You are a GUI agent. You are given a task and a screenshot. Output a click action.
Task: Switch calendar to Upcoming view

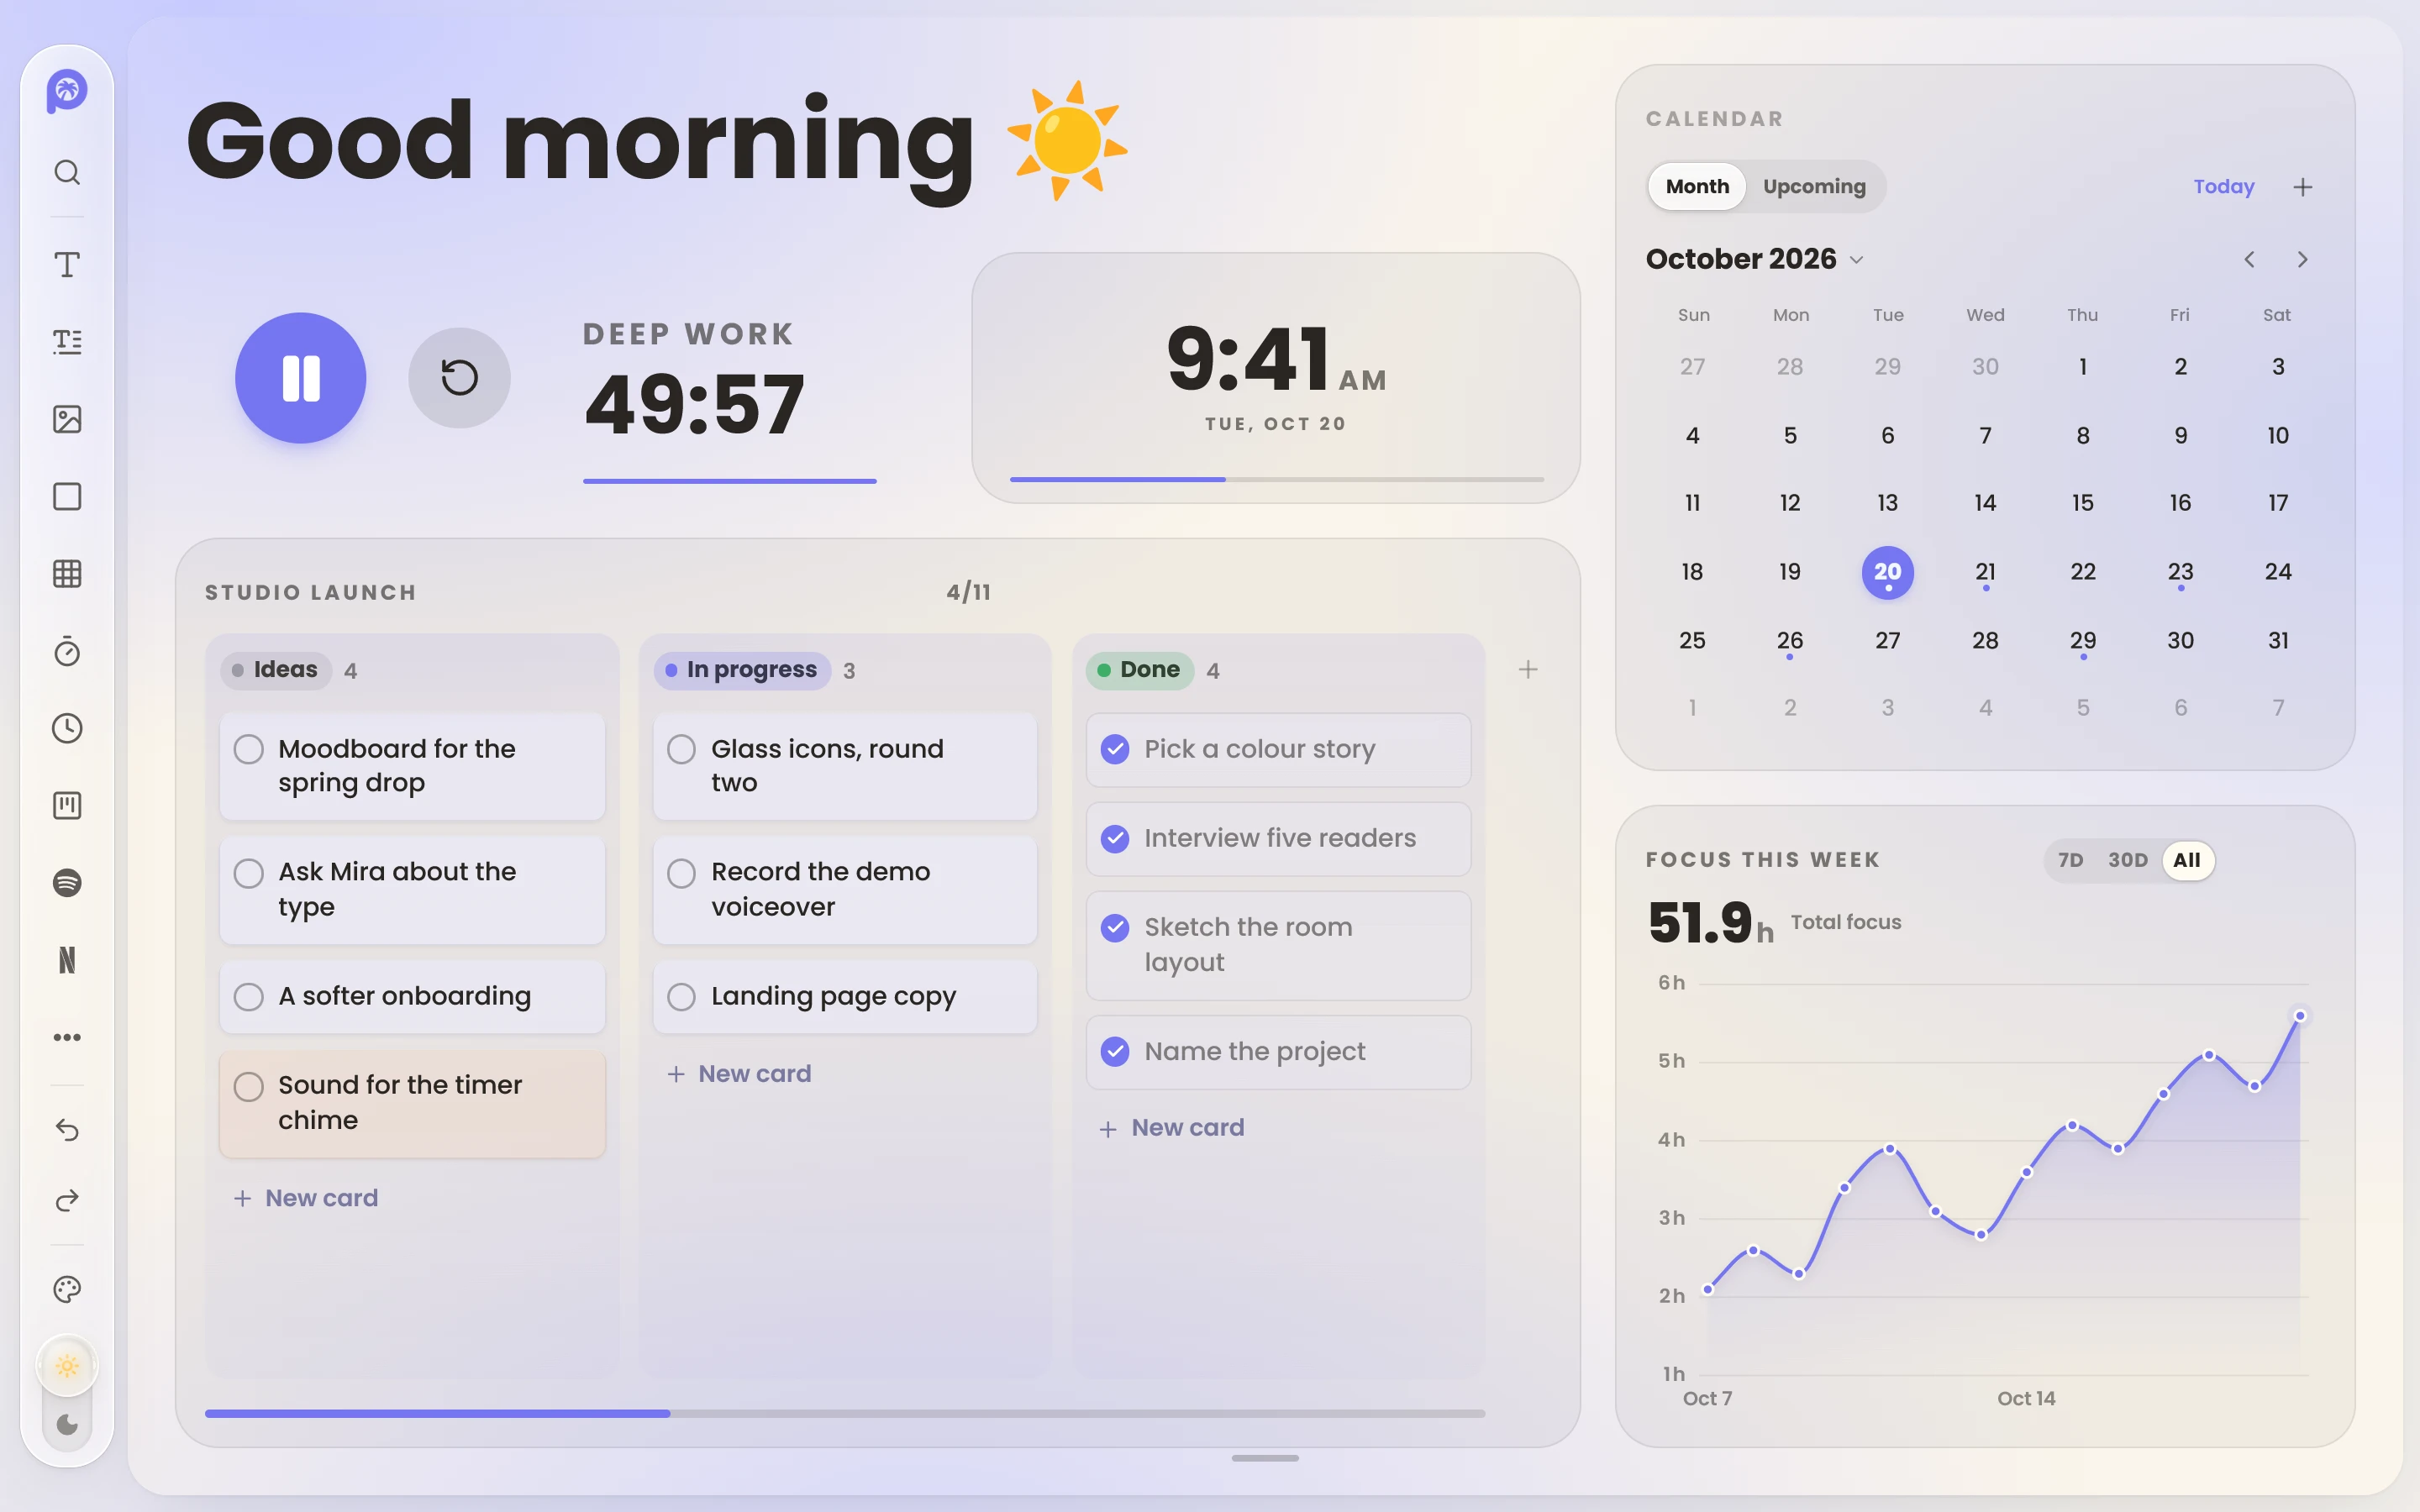[x=1814, y=187]
